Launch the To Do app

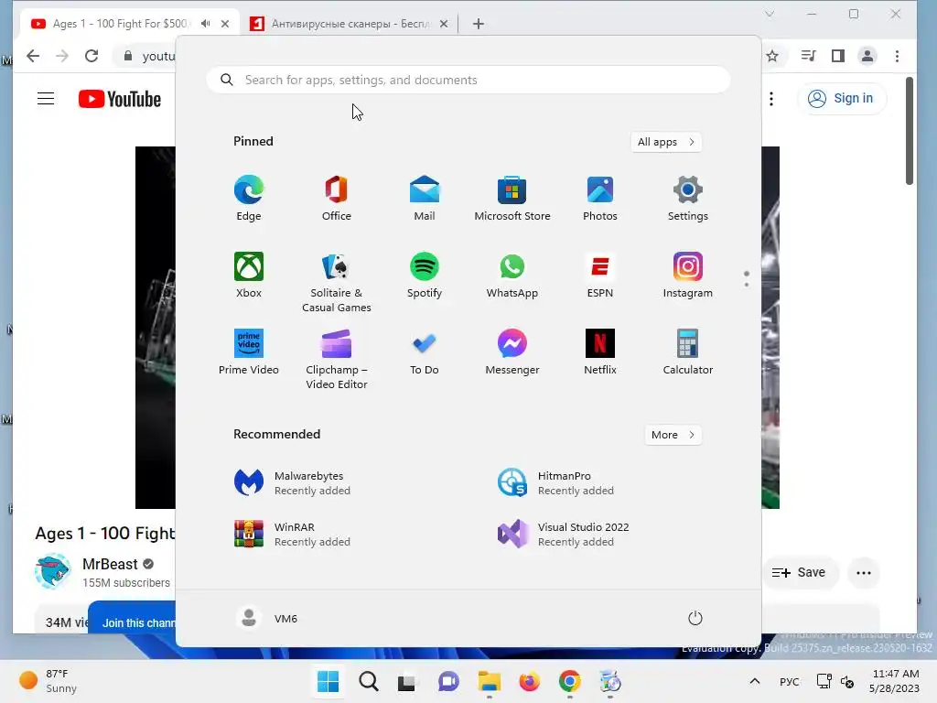click(x=425, y=351)
